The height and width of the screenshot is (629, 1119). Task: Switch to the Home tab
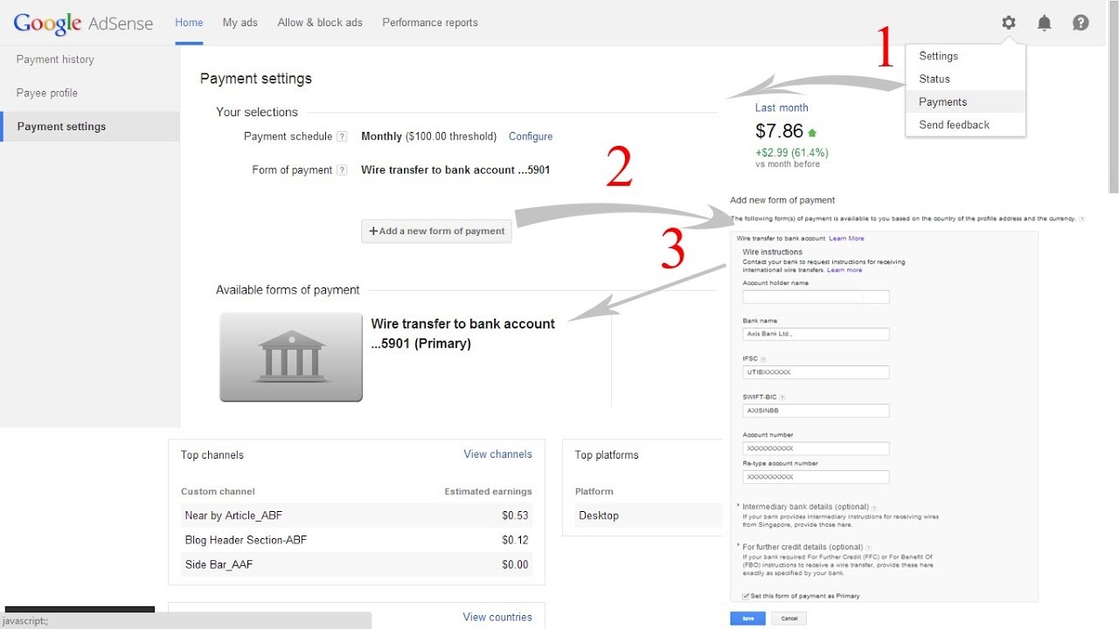[x=189, y=23]
